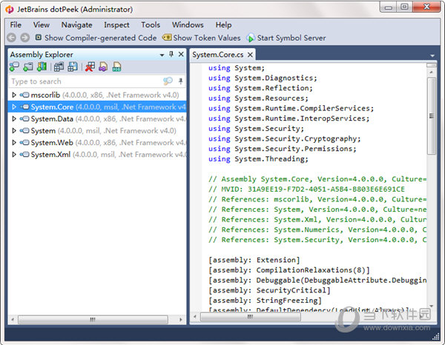Expand the System.Web assembly node
This screenshot has width=445, height=345.
click(x=14, y=142)
